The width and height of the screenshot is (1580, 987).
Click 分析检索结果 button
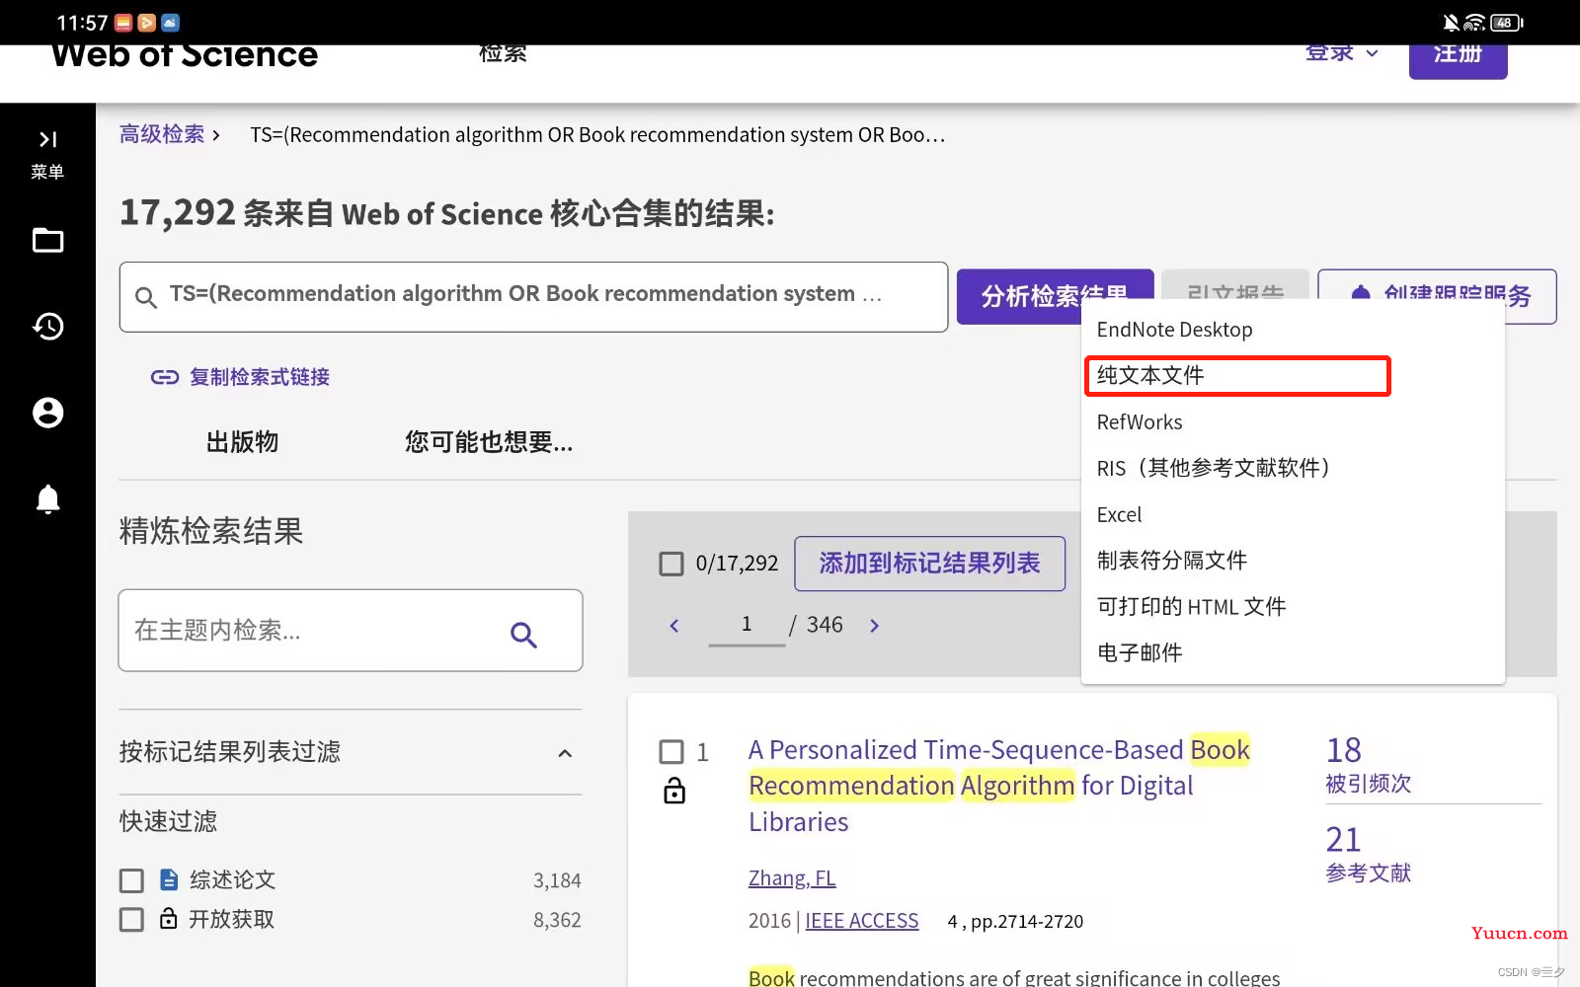1055,296
